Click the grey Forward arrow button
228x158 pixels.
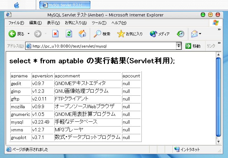[x=38, y=34]
